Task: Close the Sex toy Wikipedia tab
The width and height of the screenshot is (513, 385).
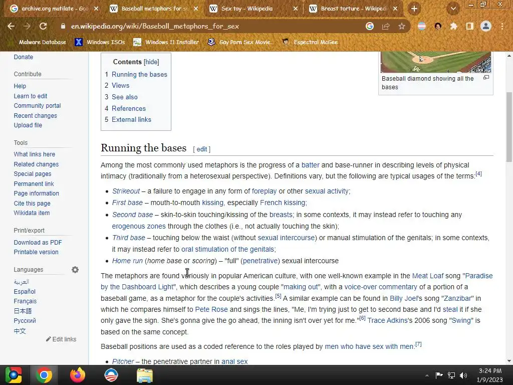Action: pos(296,9)
